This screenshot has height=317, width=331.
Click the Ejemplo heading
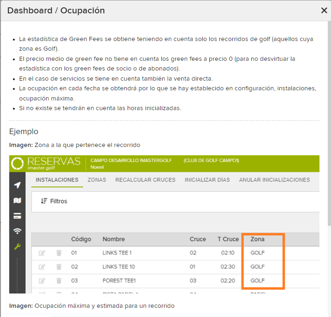tap(24, 131)
